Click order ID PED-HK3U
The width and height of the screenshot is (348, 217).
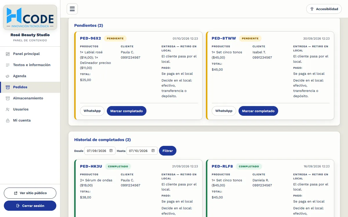91,166
